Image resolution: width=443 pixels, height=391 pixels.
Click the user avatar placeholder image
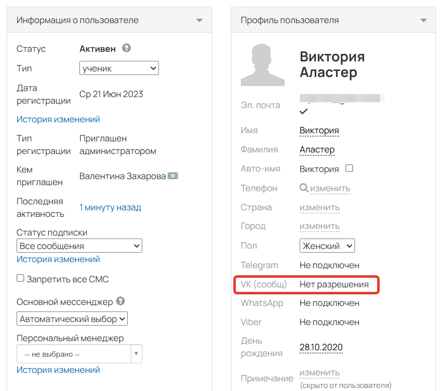[262, 65]
